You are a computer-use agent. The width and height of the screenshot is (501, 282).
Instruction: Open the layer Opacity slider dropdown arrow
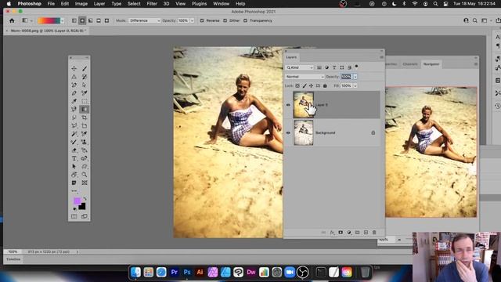click(x=355, y=77)
